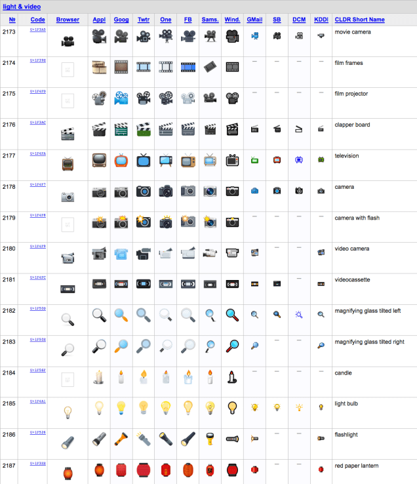The height and width of the screenshot is (484, 417).
Task: Click the '№' column header link
Action: pyautogui.click(x=12, y=20)
